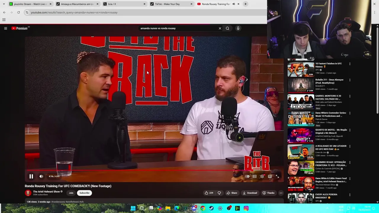The height and width of the screenshot is (213, 379).
Task: Send Thanks to the creator
Action: point(269,193)
